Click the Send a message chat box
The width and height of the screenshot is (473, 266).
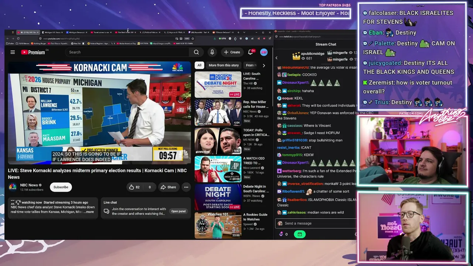(316, 223)
